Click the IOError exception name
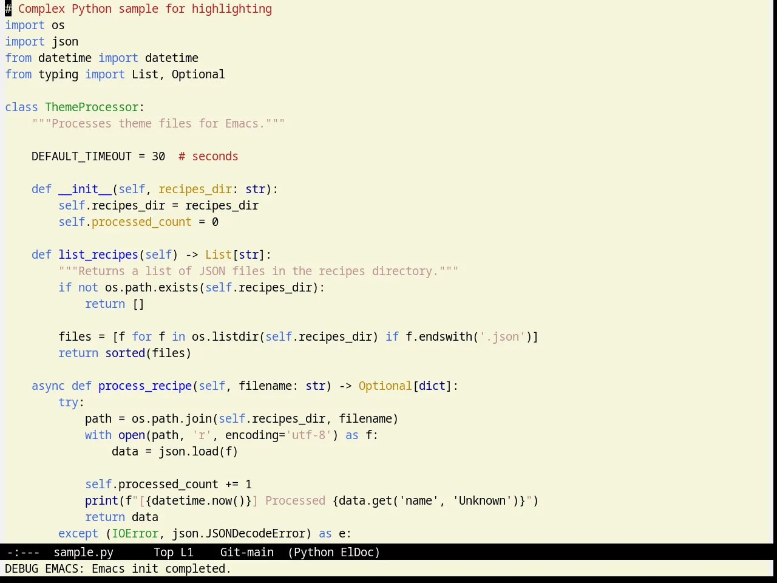Screen dimensions: 777x583 (135, 533)
